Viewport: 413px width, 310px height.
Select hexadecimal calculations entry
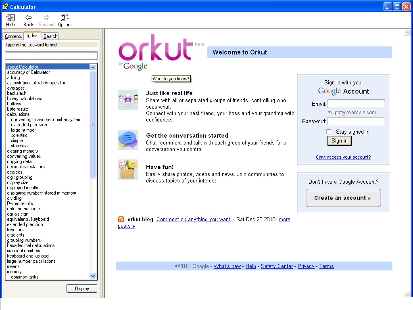(x=31, y=245)
